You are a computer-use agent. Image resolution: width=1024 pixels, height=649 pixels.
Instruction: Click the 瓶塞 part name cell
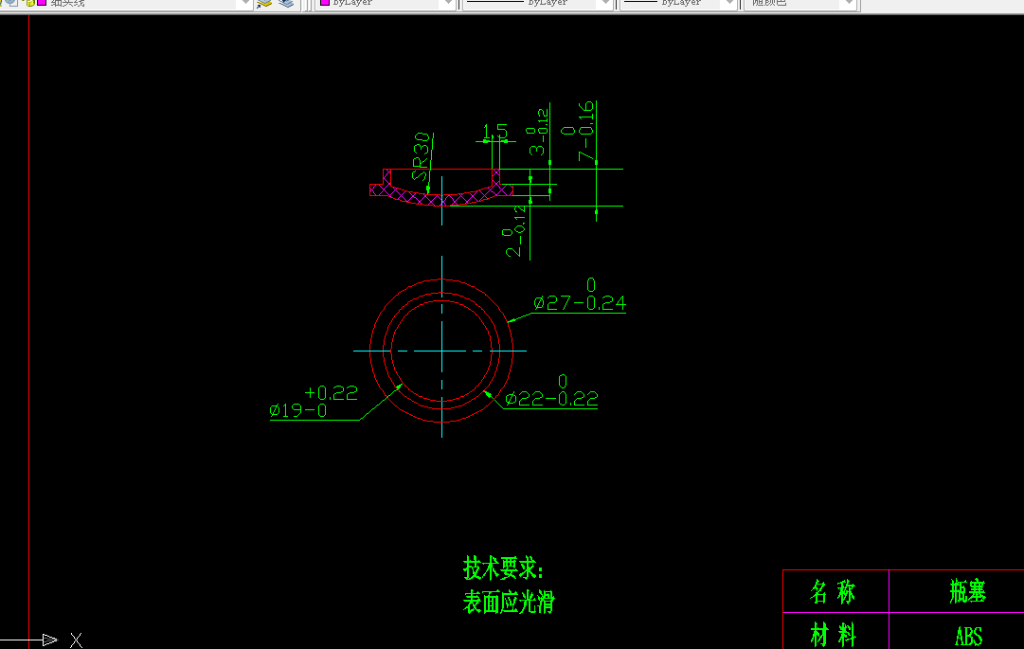point(957,591)
